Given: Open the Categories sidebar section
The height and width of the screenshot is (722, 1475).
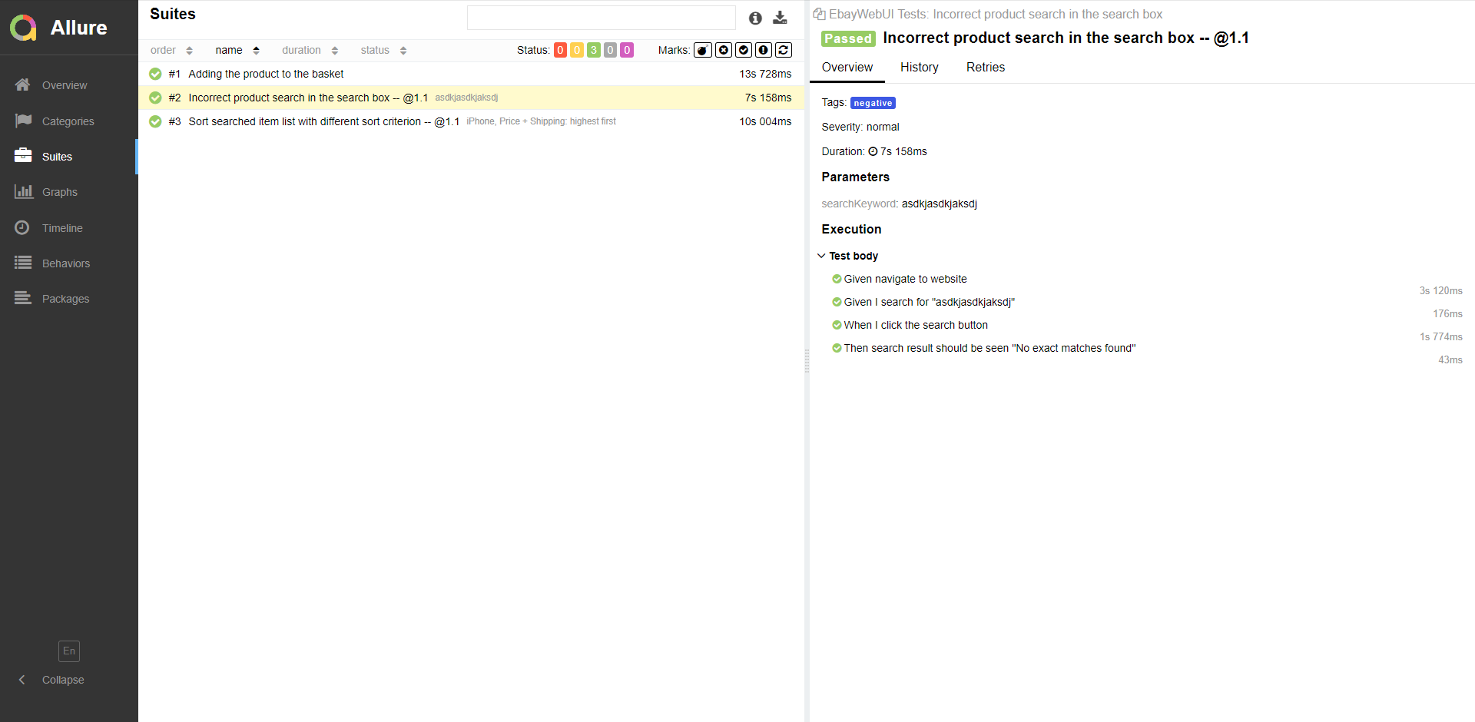Looking at the screenshot, I should (x=69, y=121).
